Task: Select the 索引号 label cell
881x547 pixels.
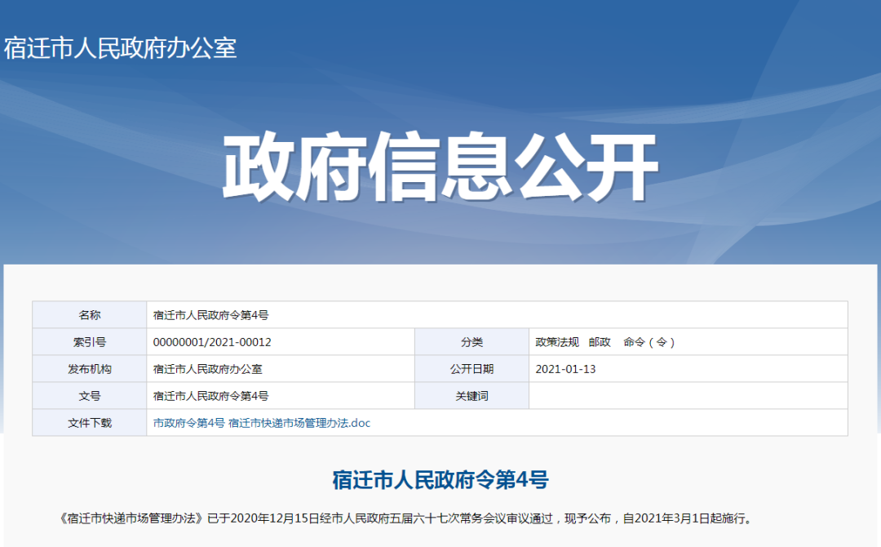Action: pyautogui.click(x=90, y=342)
